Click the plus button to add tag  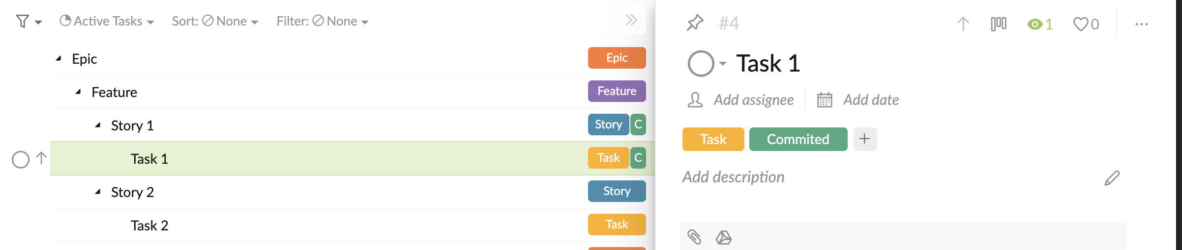tap(865, 139)
